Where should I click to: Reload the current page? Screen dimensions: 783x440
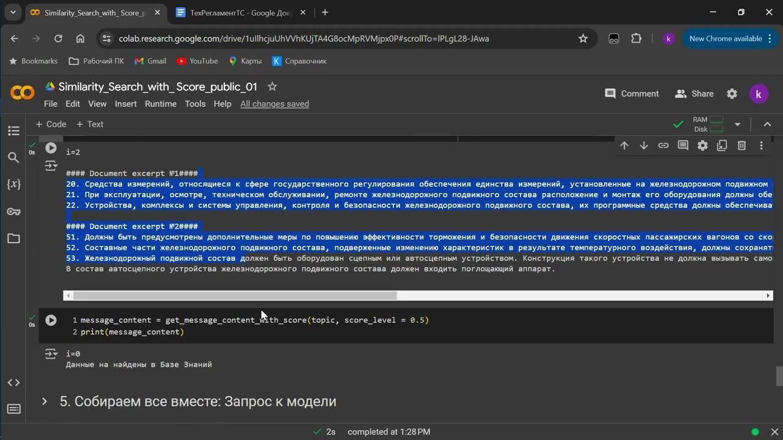58,38
